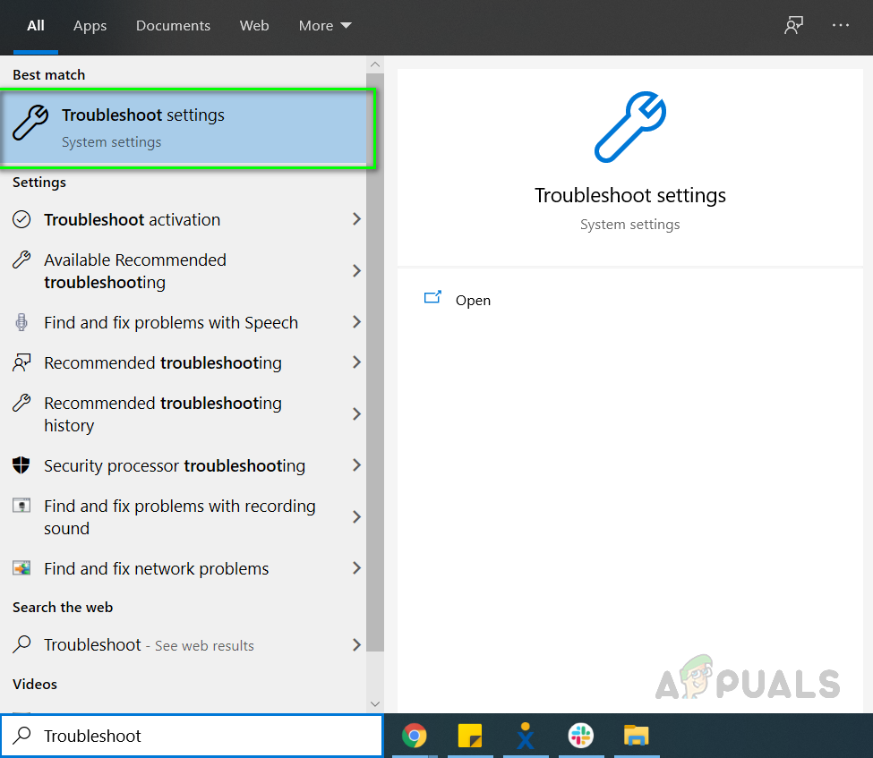Open the blue X app in taskbar

pyautogui.click(x=525, y=736)
